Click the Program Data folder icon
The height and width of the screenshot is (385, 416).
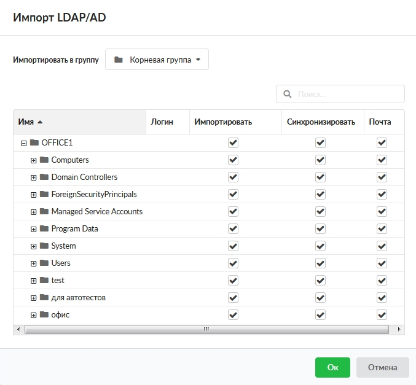click(x=44, y=228)
